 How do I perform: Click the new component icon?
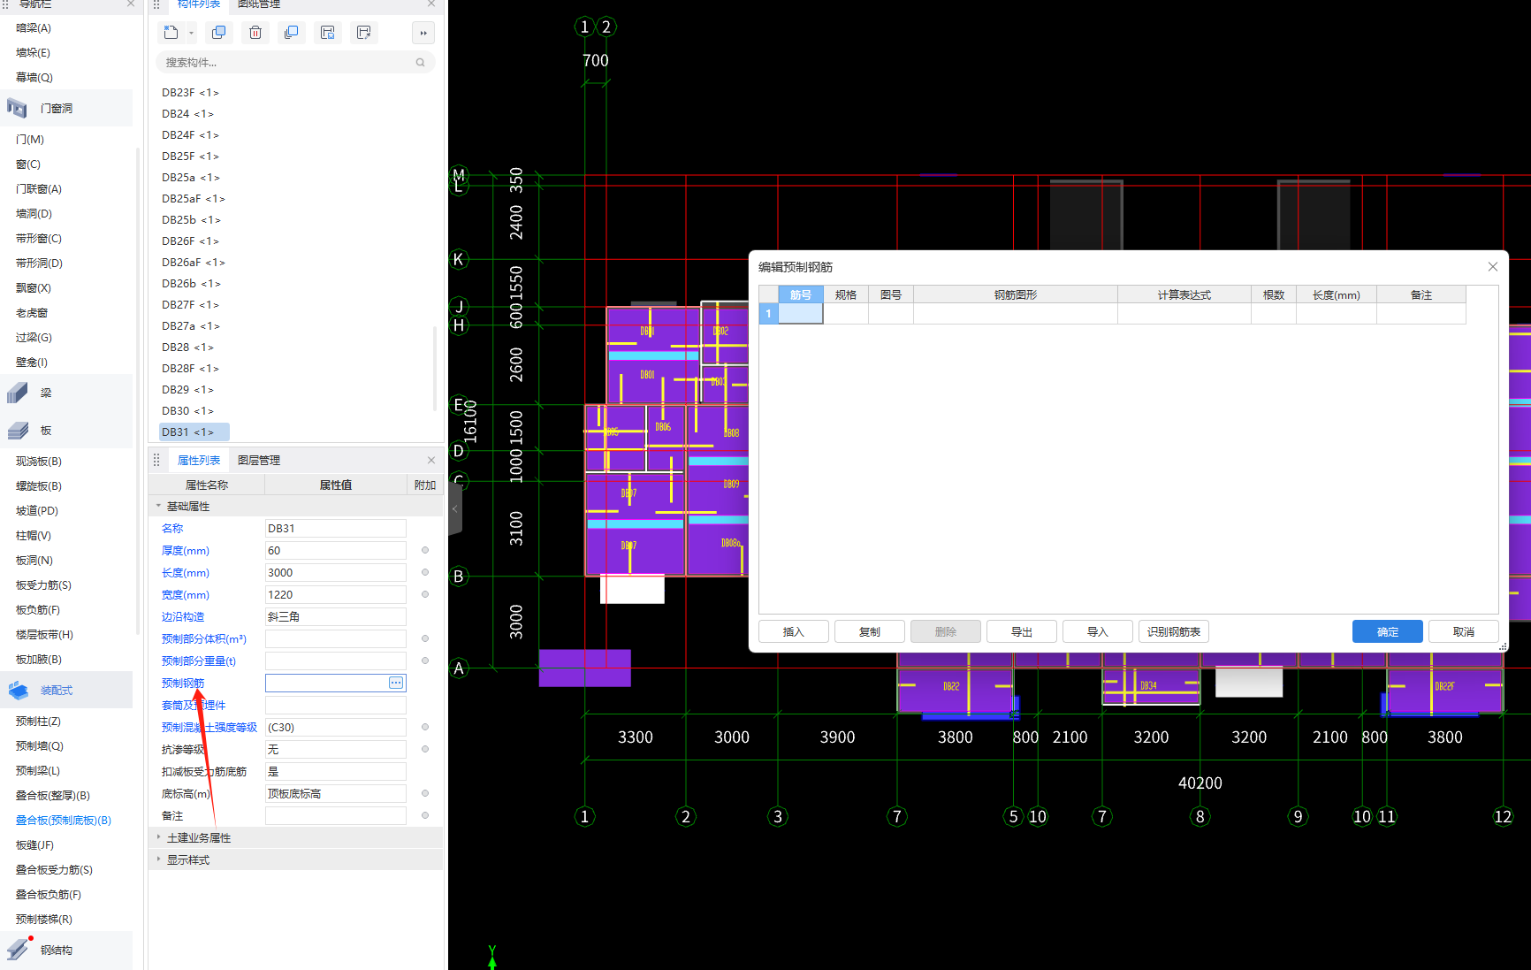pos(171,33)
